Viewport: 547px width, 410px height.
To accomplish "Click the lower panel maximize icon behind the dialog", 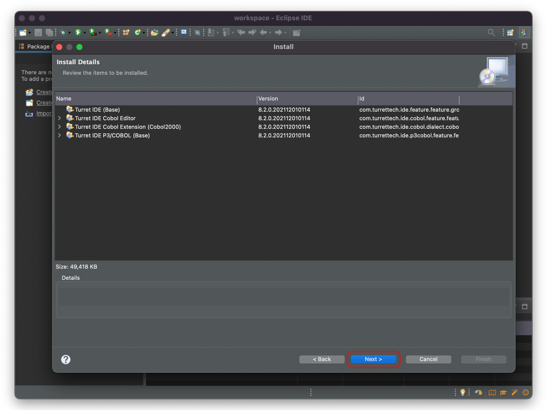I will (525, 306).
